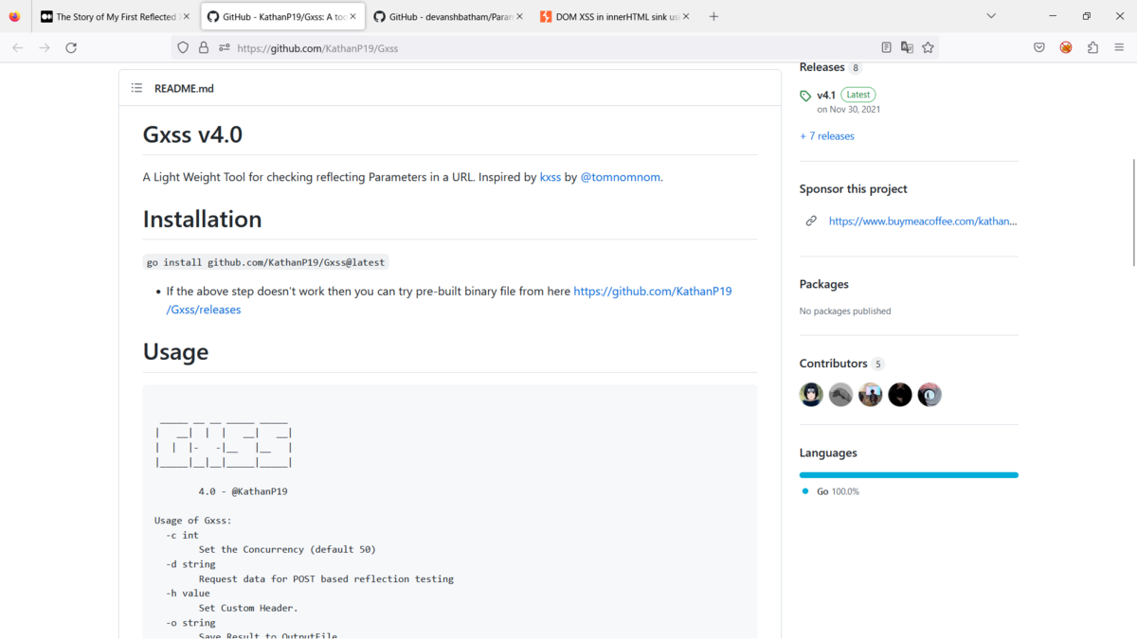Click the site padlock icon
1137x639 pixels.
click(203, 47)
